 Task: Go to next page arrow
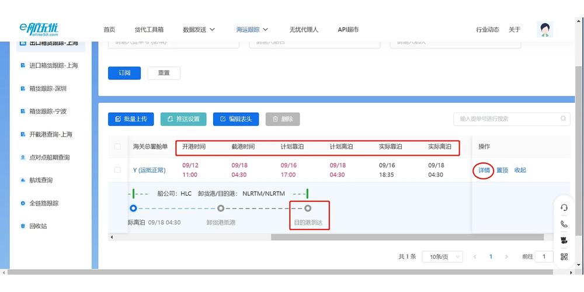pos(506,256)
